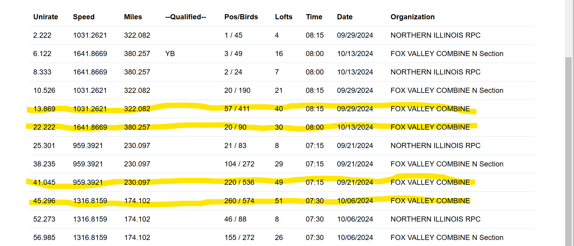
Task: Click the 1 / 45 position cell
Action: click(233, 35)
